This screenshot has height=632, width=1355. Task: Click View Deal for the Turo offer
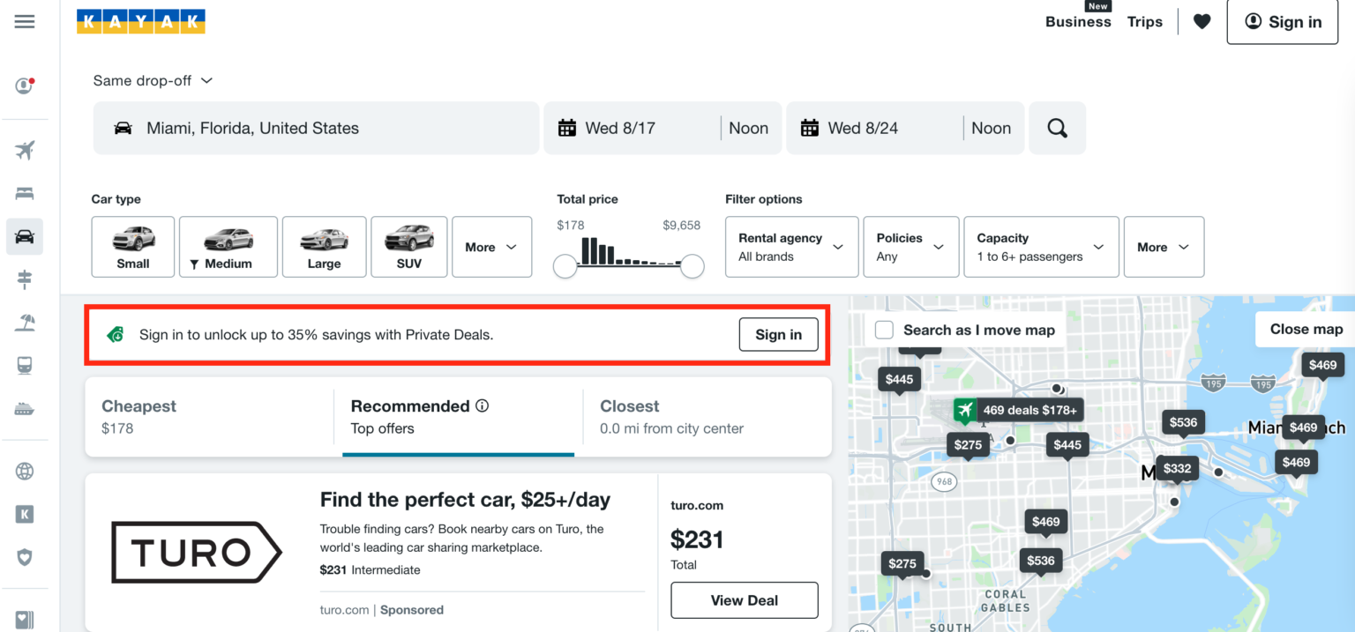[x=744, y=600]
